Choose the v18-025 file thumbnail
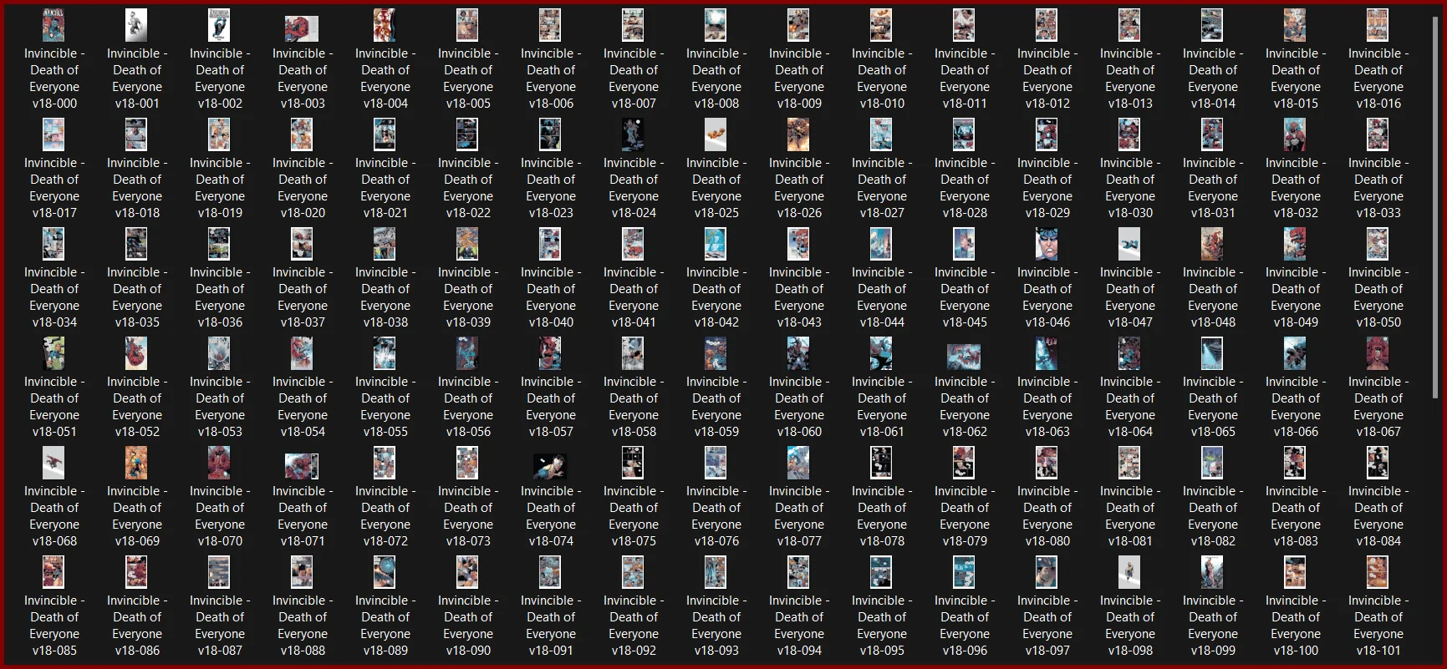 pos(716,134)
